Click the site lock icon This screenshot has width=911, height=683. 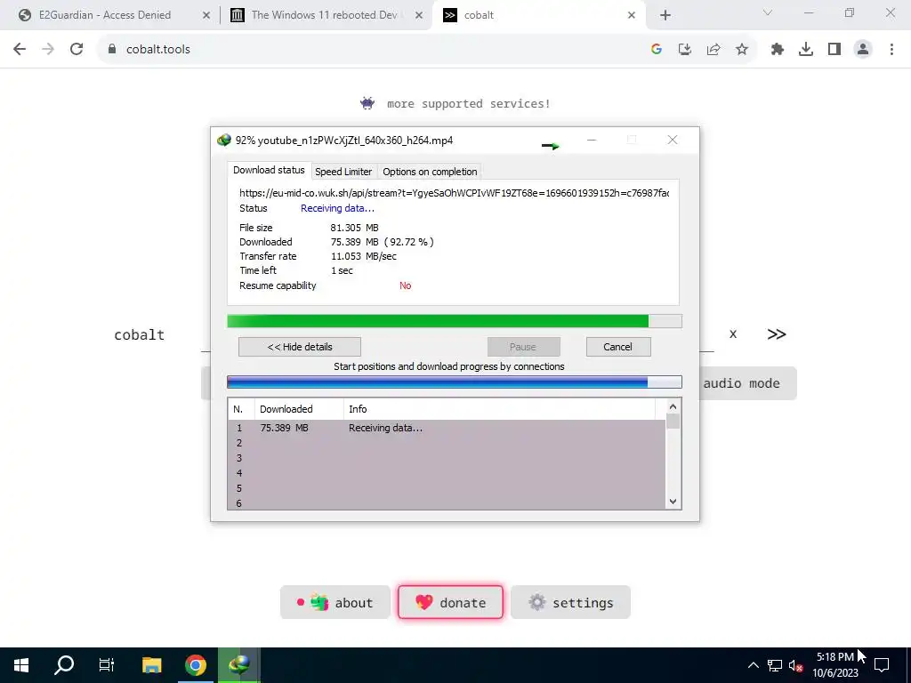[112, 50]
